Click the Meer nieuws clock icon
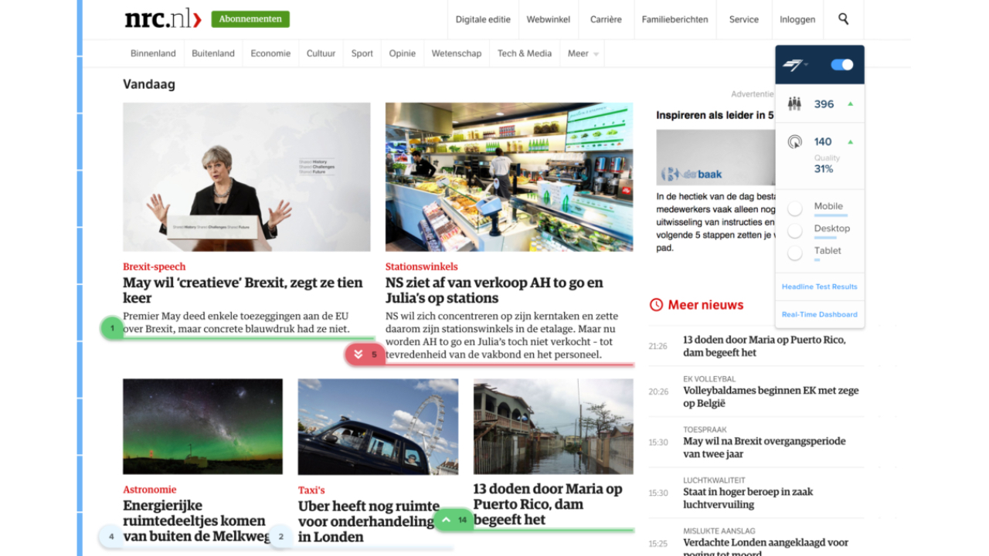 pos(656,305)
